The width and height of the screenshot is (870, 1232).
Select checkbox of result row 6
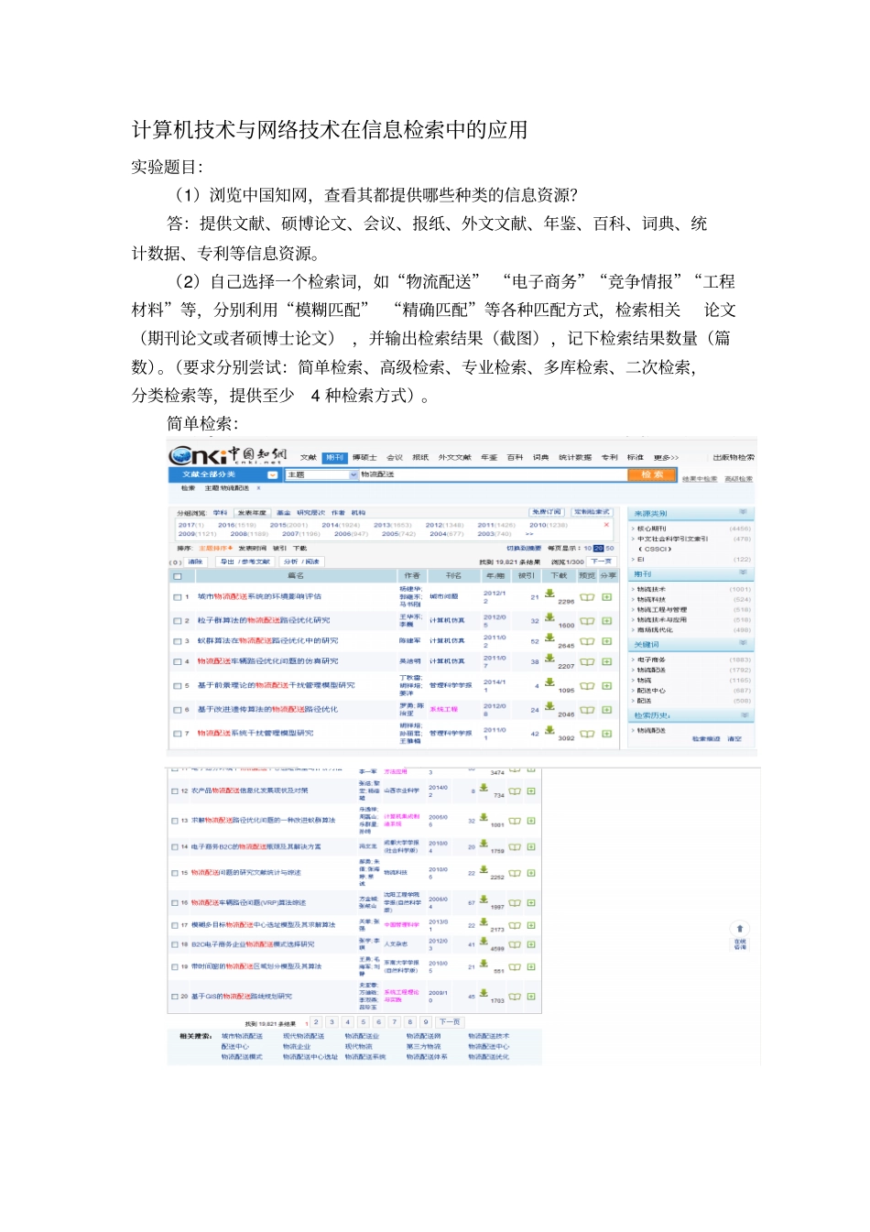177,710
